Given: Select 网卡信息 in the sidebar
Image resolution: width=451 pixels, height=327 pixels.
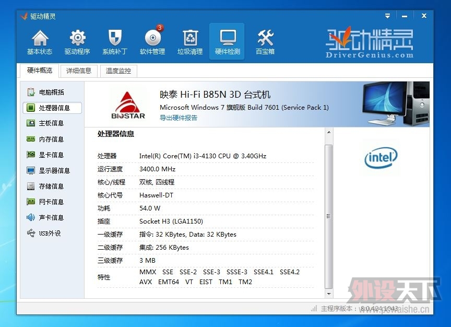Looking at the screenshot, I should coord(52,202).
